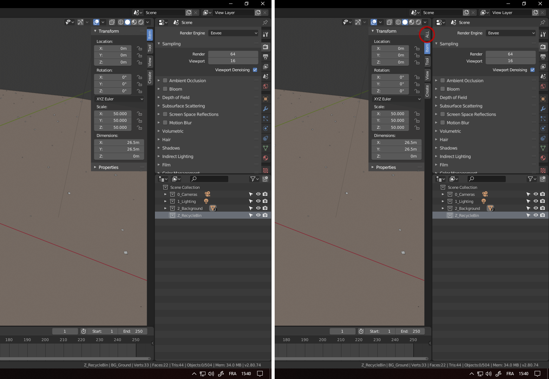Enable Screen Space Reflections in right window
Image resolution: width=549 pixels, height=379 pixels.
443,114
